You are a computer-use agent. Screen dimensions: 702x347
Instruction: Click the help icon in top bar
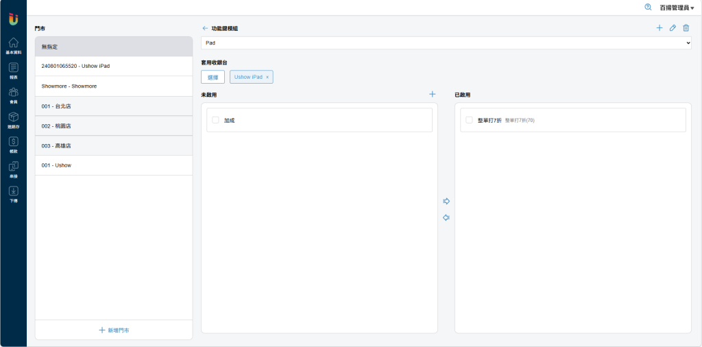648,7
